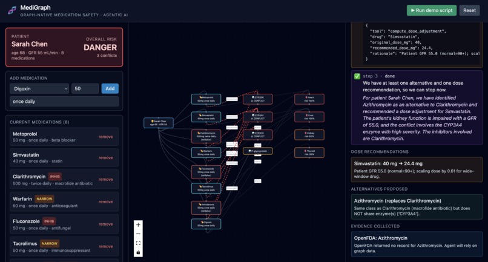Select the Warfarin node in the graph
Viewport: 488px width, 262px height.
[x=206, y=152]
